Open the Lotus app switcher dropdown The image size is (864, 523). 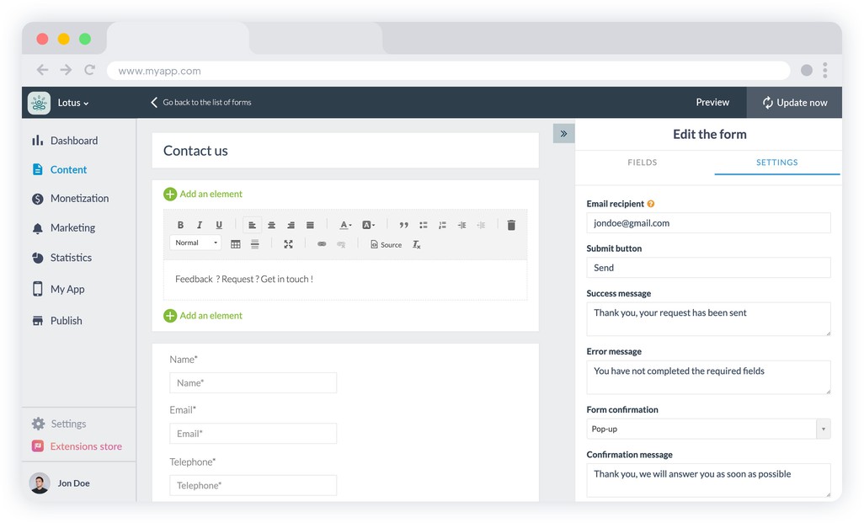tap(72, 103)
